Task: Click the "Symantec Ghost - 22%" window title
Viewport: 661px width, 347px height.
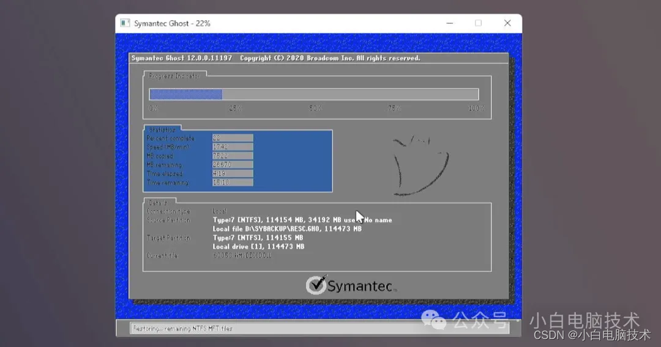Action: 172,24
